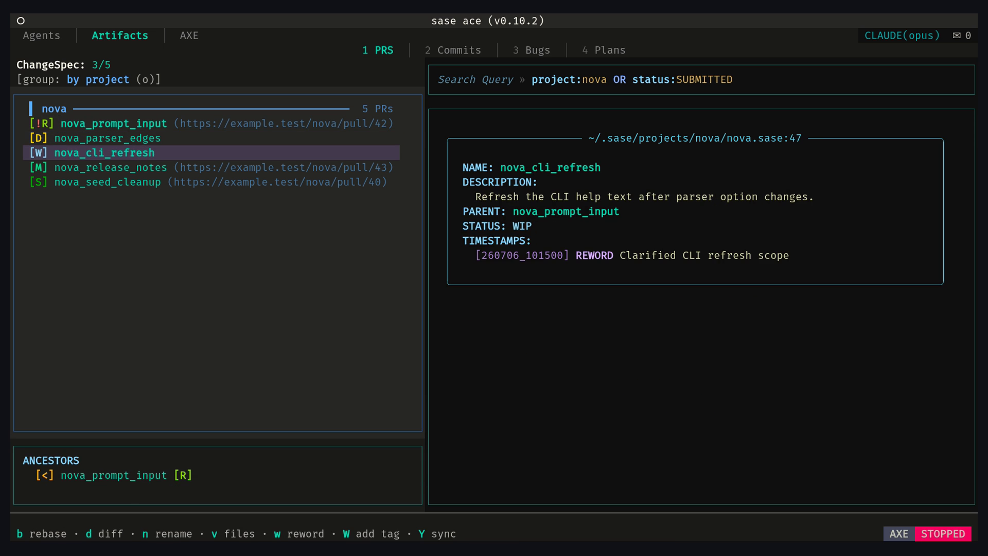Click the timestamp [260706_101500]
The height and width of the screenshot is (556, 988).
coord(522,256)
